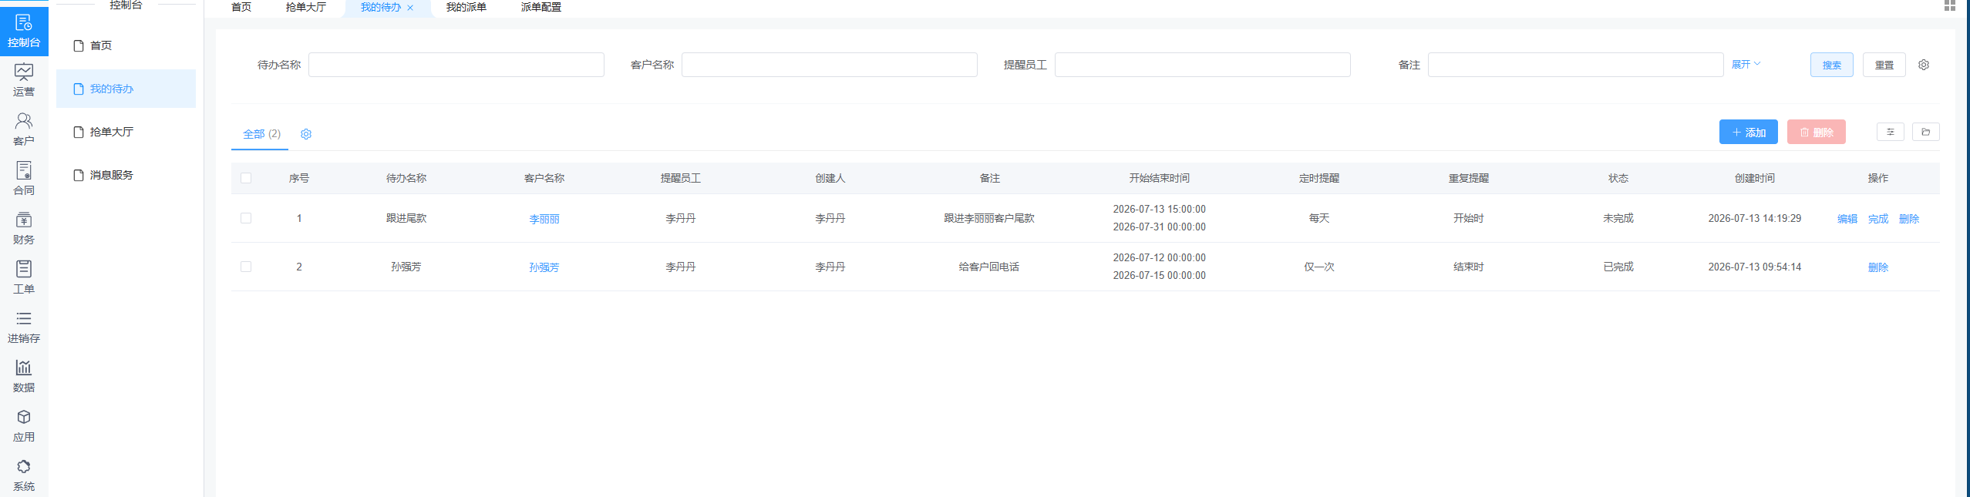Image resolution: width=1970 pixels, height=497 pixels.
Task: Switch to the 派单配置 top tab
Action: click(541, 7)
